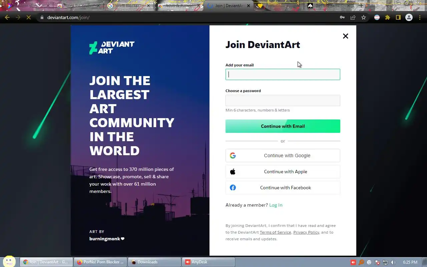This screenshot has width=427, height=267.
Task: Open Chrome three-dot menu
Action: click(x=420, y=17)
